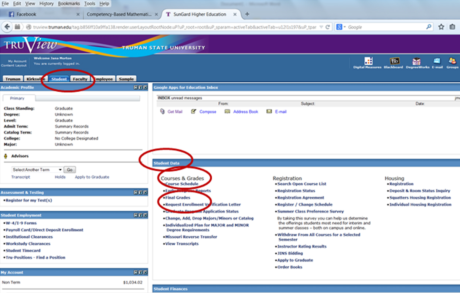This screenshot has height=293, width=460.
Task: Open the bookmarks list icon
Action: 452,27
